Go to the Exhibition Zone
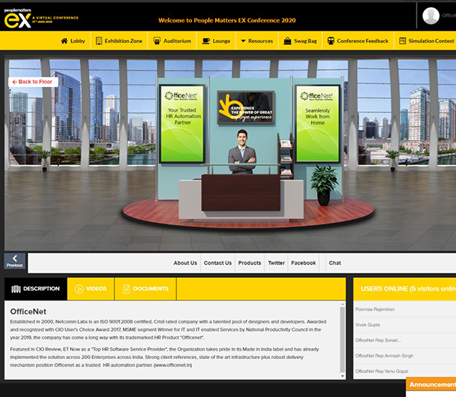 (123, 41)
